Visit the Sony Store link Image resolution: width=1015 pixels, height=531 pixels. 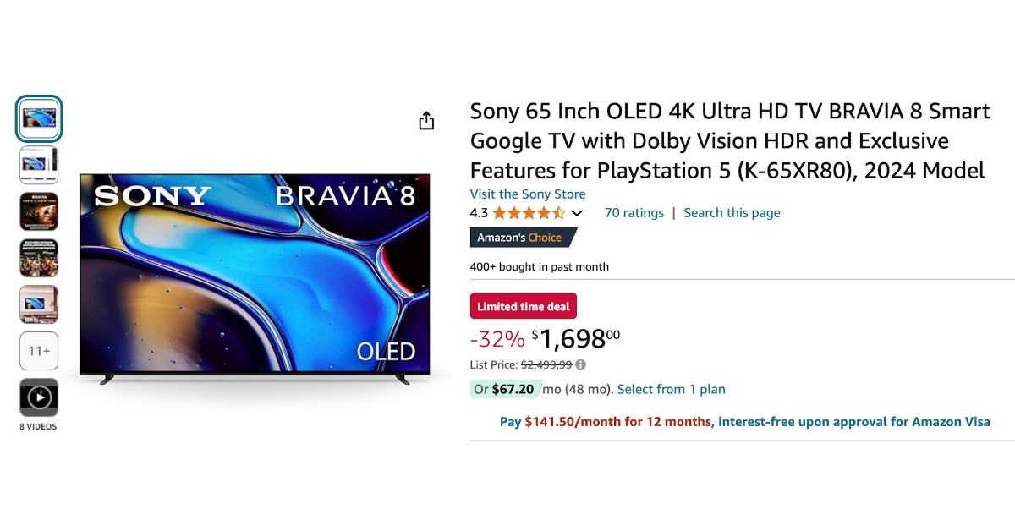[x=528, y=194]
